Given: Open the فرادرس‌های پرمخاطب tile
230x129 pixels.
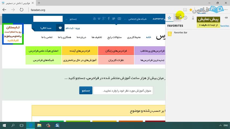Looking at the screenshot, I should pos(150,51).
